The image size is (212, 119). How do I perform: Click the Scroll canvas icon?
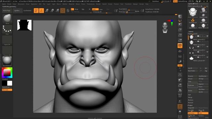tap(180, 24)
